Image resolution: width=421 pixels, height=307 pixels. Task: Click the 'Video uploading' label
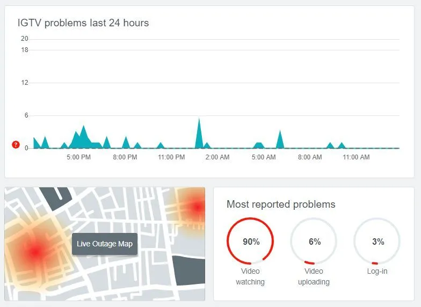pos(314,276)
